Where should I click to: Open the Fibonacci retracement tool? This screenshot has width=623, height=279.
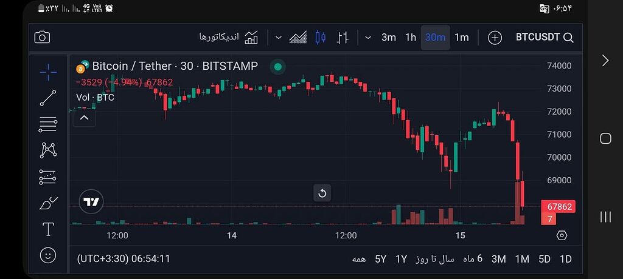(48, 124)
